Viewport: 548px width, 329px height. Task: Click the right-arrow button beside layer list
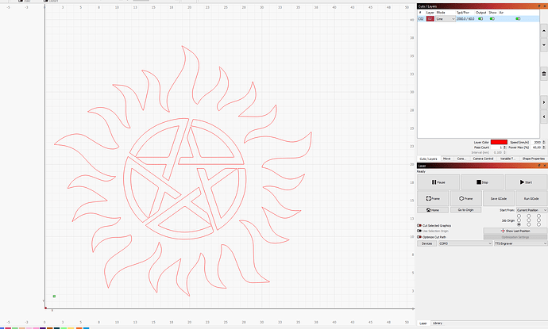pos(544,102)
